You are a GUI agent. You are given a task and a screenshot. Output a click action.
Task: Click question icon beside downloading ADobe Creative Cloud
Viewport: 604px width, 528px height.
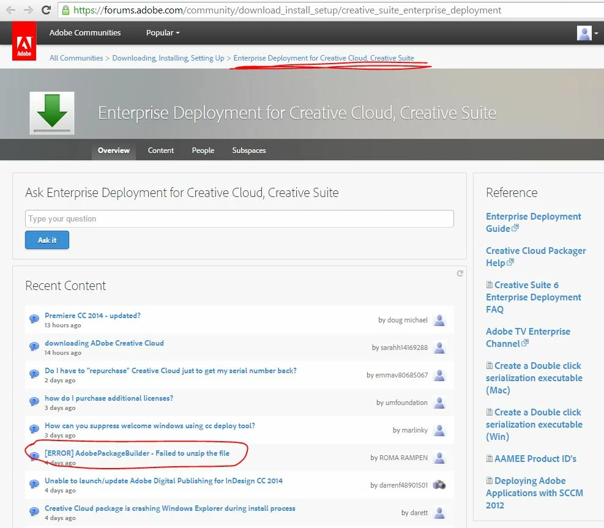tap(34, 346)
